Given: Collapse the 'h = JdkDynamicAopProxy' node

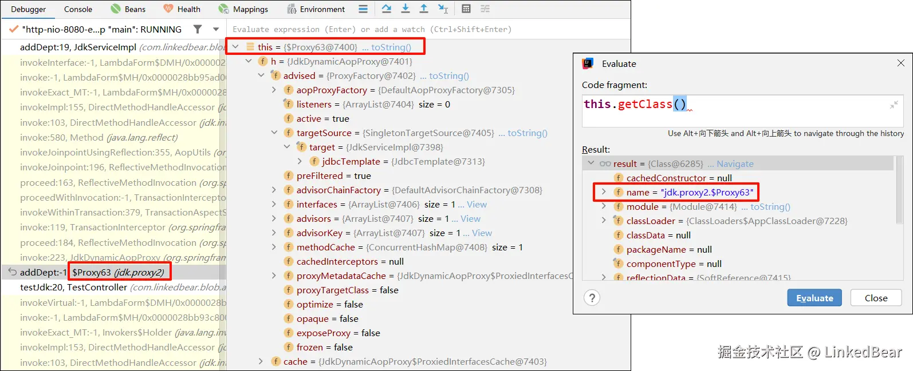Looking at the screenshot, I should point(249,61).
